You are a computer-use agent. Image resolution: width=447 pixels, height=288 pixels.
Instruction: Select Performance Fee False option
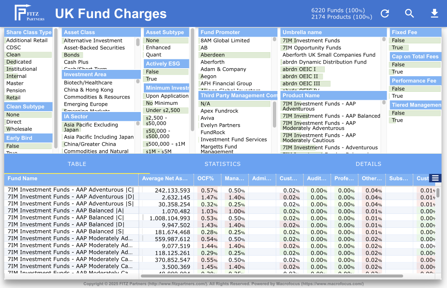(x=398, y=89)
